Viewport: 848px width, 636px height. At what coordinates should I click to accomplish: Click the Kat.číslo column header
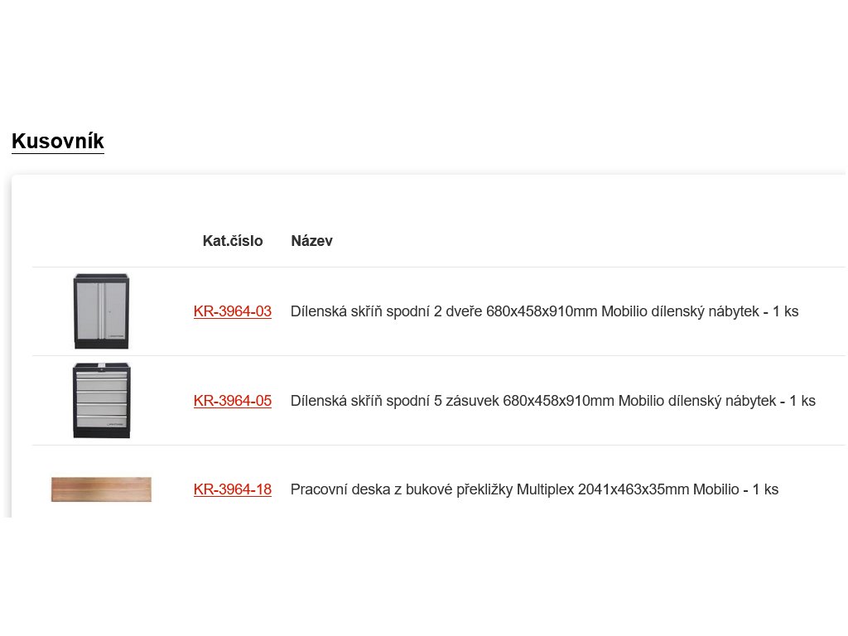[233, 241]
